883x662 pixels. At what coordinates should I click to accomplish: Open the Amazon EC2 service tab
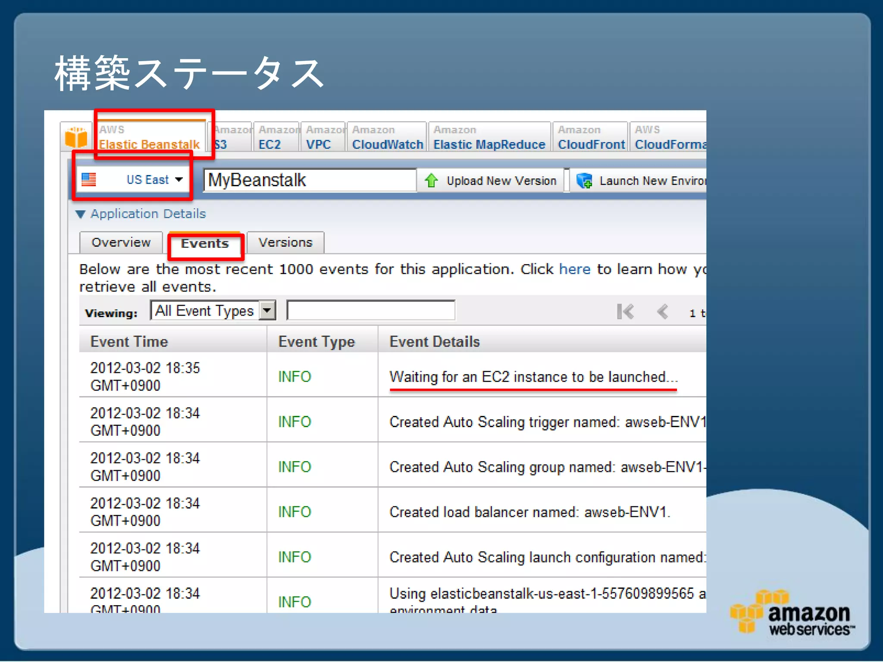point(276,137)
